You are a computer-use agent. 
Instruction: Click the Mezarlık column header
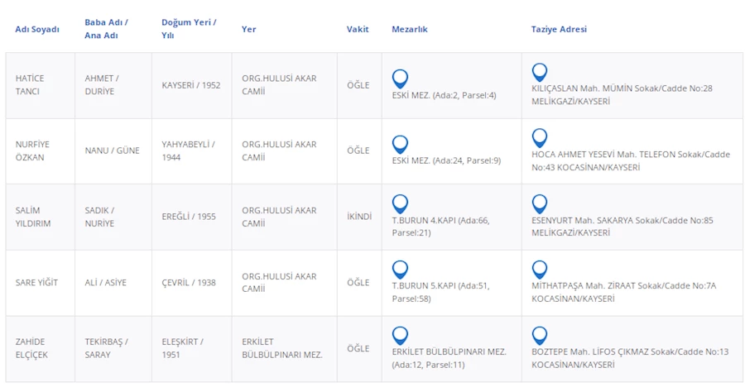(410, 30)
